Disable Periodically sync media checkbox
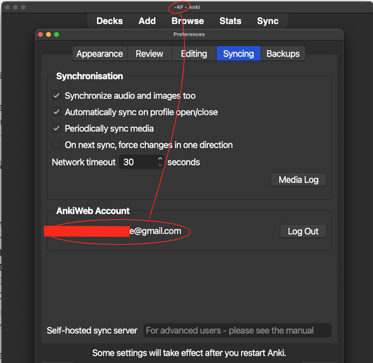Screen dimensions: 373x363 point(56,128)
